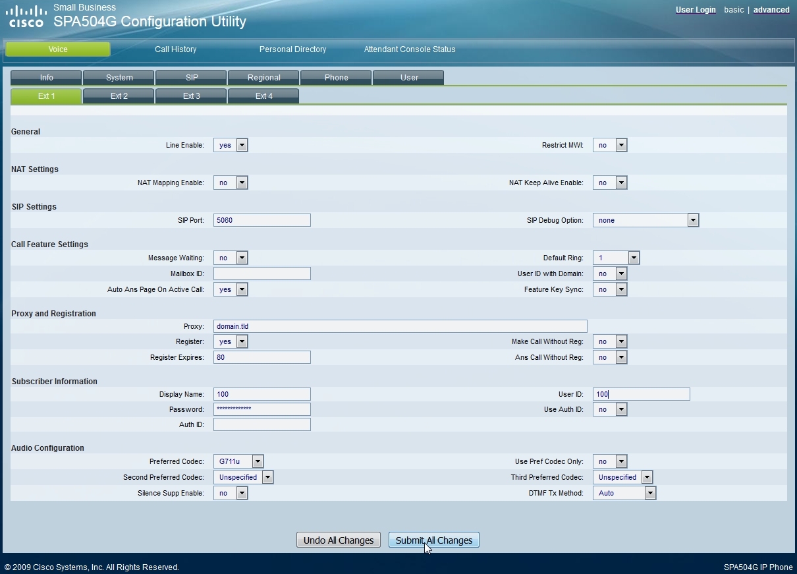Click the User Login link
Screen dimensions: 797x574
[x=696, y=10]
